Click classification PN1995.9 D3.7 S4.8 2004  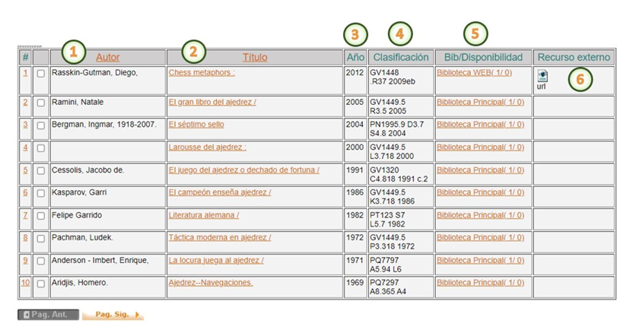(x=396, y=129)
